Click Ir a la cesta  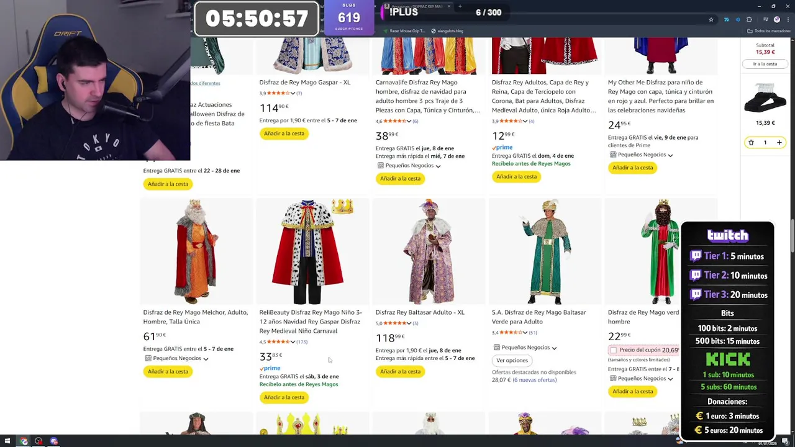765,64
